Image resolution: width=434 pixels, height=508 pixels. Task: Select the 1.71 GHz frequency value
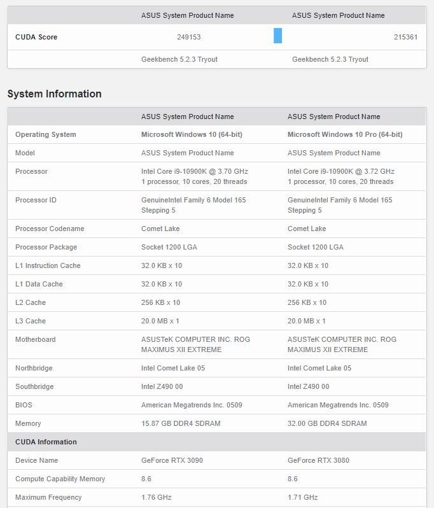point(302,497)
